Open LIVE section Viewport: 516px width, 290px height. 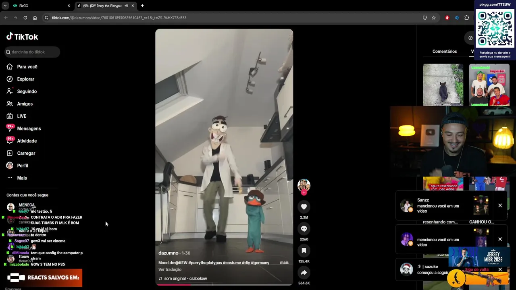click(x=17, y=116)
